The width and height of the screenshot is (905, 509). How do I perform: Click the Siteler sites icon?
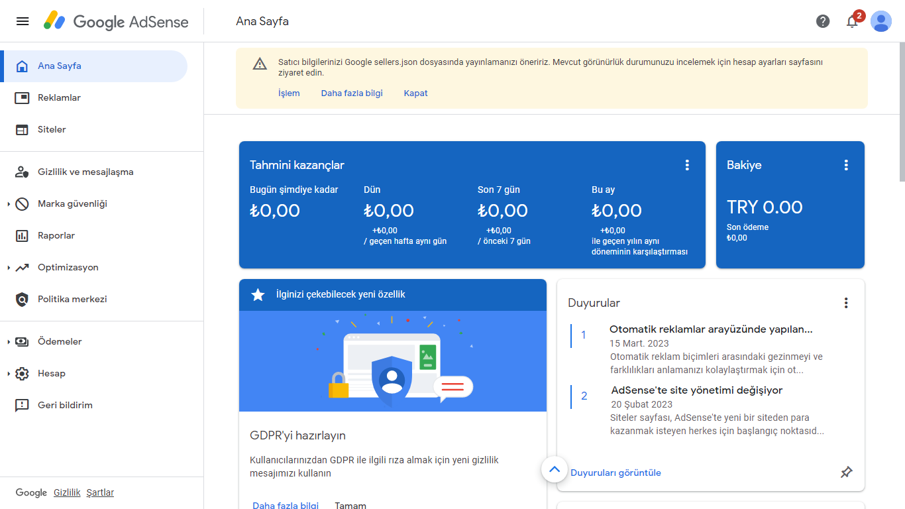click(x=23, y=130)
